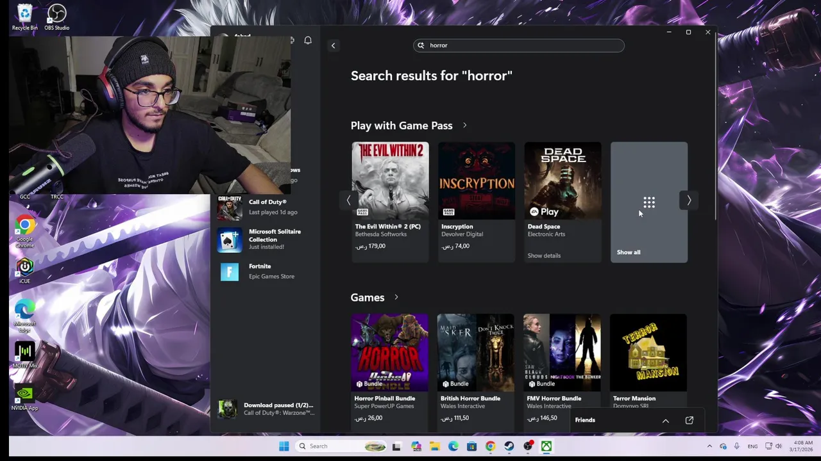Show hidden system tray icons
821x461 pixels.
tap(709, 446)
